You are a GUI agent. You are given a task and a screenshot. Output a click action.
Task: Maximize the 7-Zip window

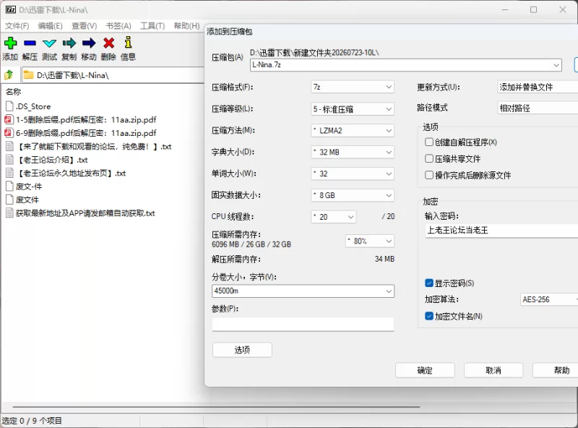click(x=533, y=9)
